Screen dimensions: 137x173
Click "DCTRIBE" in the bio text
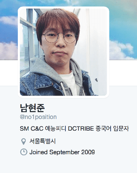click(x=81, y=129)
